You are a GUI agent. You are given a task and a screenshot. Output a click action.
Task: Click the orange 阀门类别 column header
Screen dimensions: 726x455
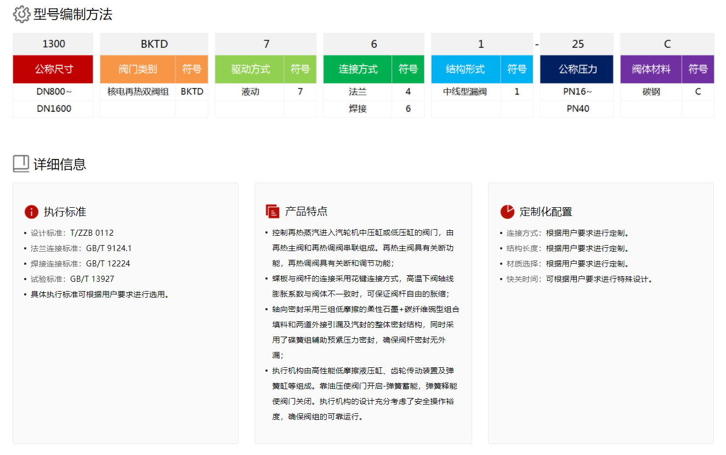[138, 69]
